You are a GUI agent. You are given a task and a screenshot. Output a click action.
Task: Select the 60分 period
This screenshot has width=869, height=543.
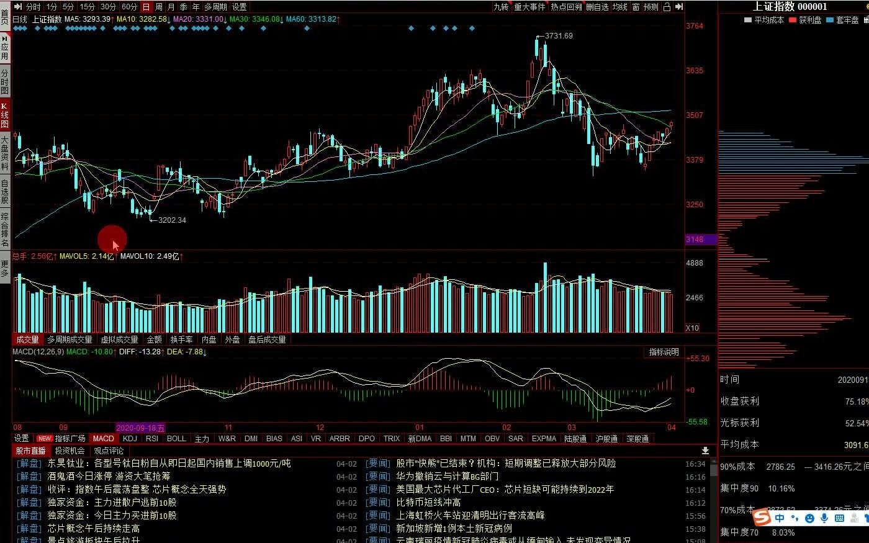129,7
